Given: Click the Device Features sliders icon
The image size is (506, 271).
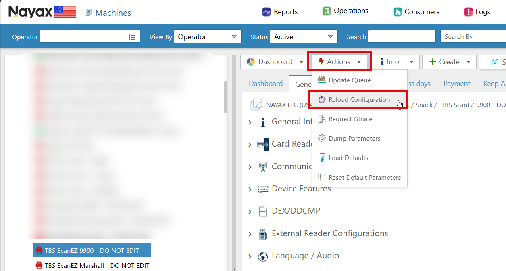Looking at the screenshot, I should (x=263, y=189).
